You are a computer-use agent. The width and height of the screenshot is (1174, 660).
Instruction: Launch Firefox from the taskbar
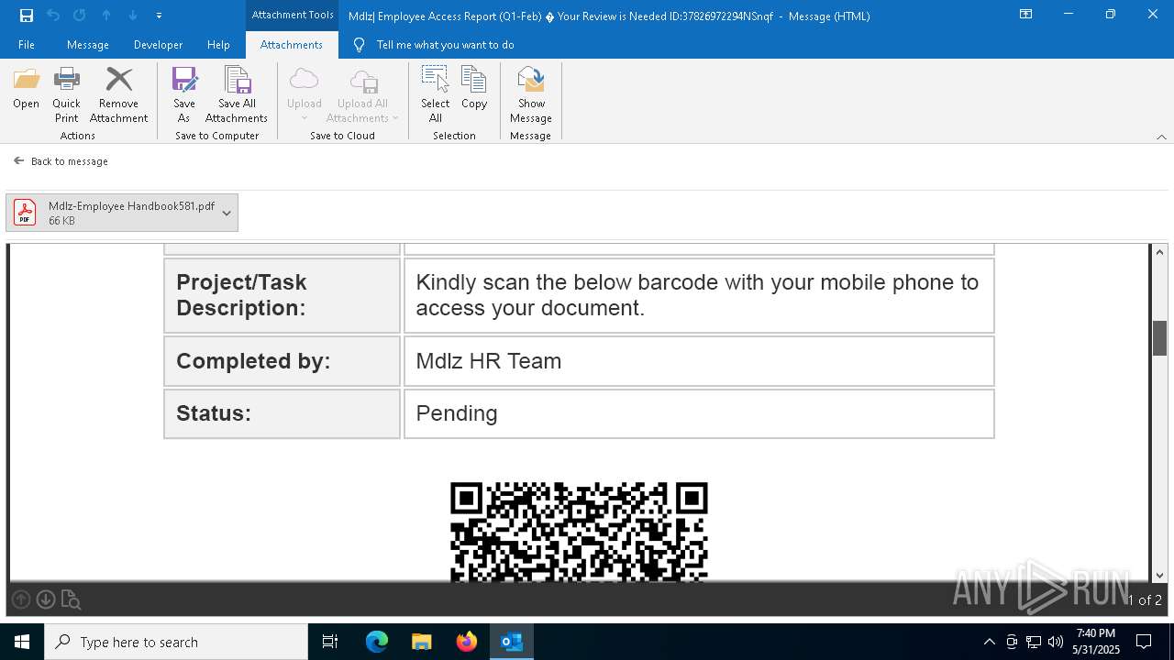[467, 642]
